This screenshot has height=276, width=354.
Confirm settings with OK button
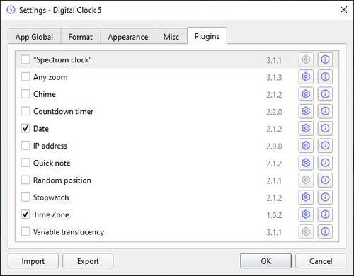point(265,261)
